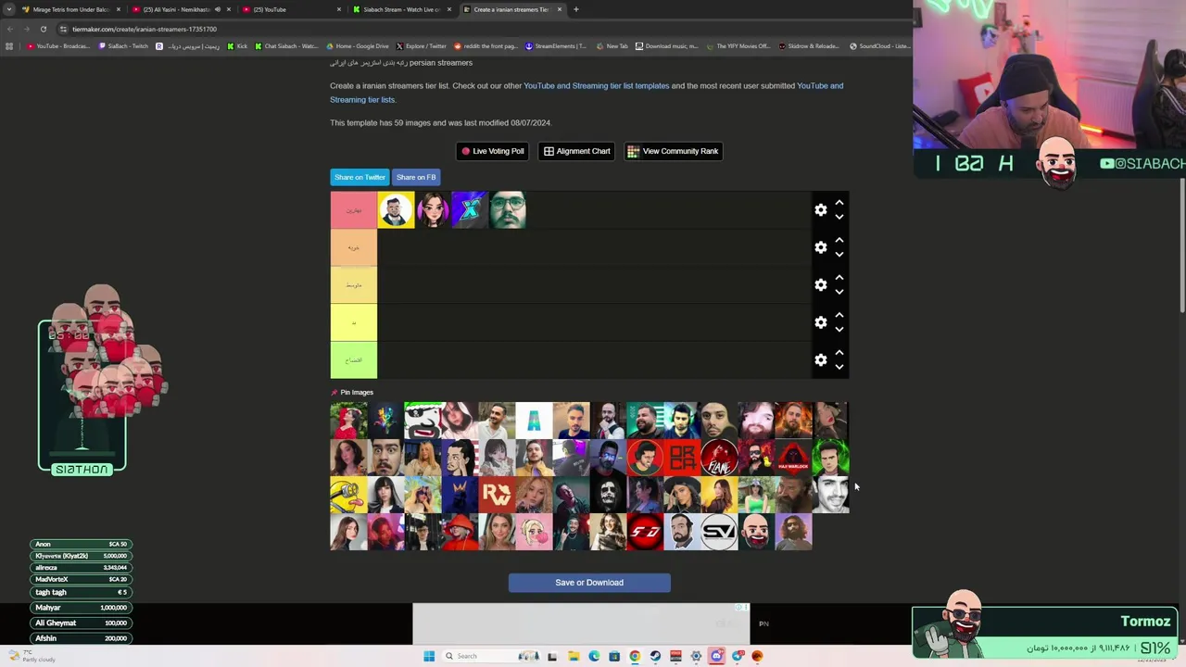Switch to Mirage Tetris from Under Balcony tab
This screenshot has width=1186, height=667.
click(71, 9)
